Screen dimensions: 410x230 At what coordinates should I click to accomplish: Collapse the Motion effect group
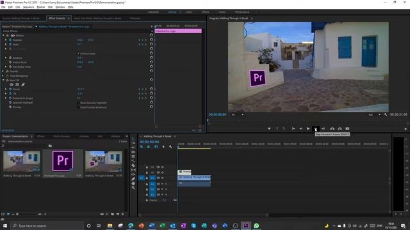pyautogui.click(x=3, y=36)
